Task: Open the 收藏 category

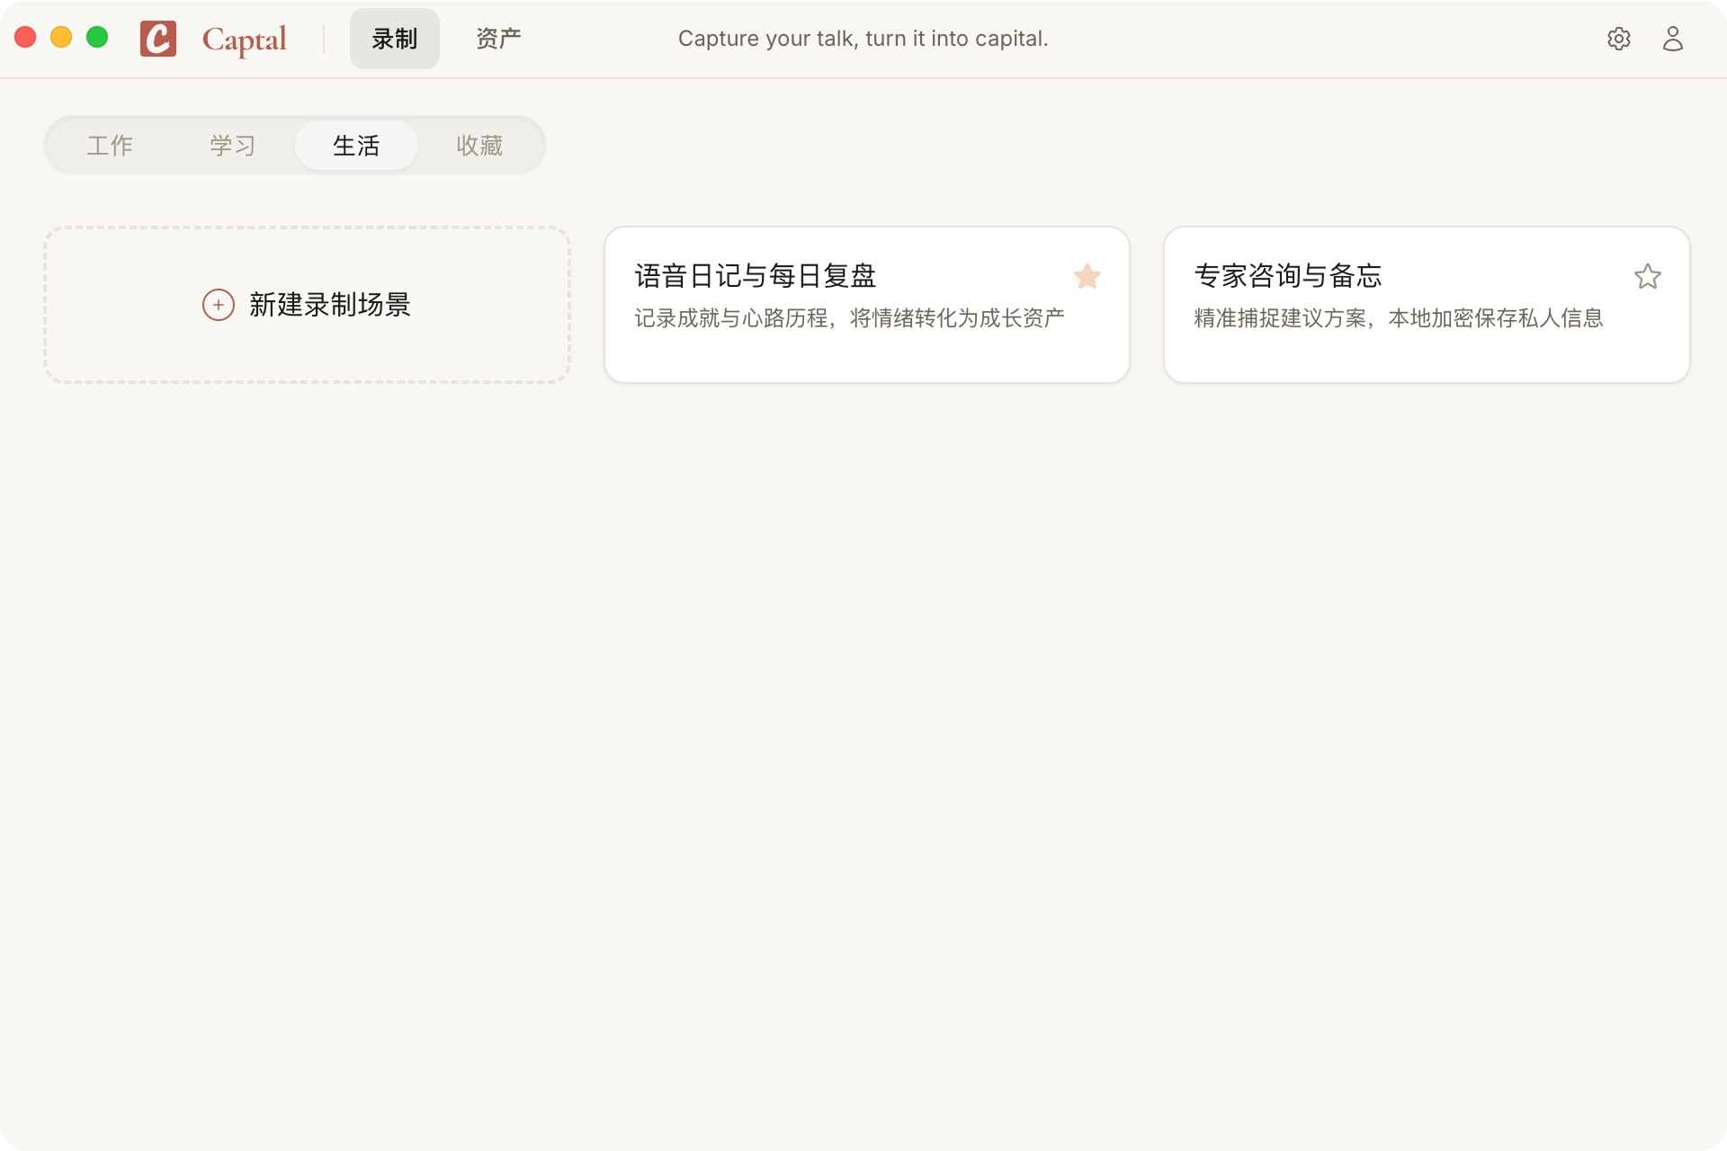Action: (x=479, y=145)
